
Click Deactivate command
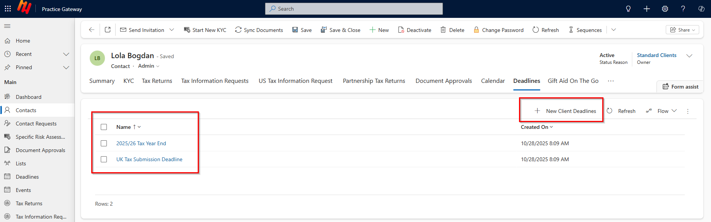(x=414, y=30)
